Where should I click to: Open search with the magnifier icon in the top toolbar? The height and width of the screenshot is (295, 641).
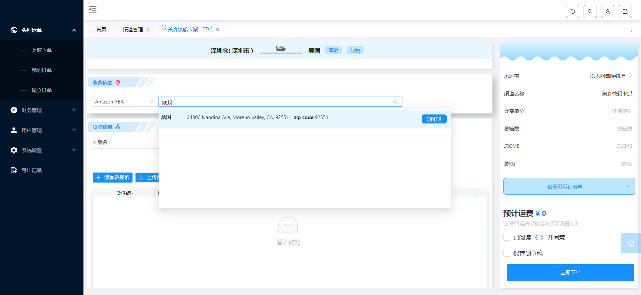pos(590,11)
